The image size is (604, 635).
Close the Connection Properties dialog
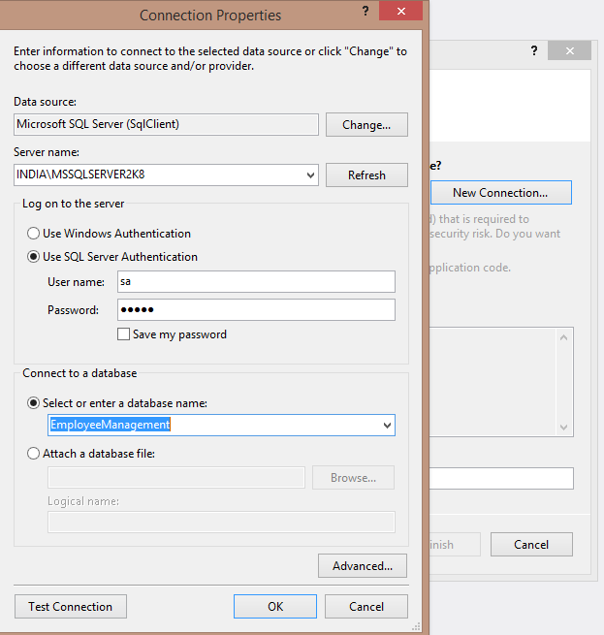point(400,14)
